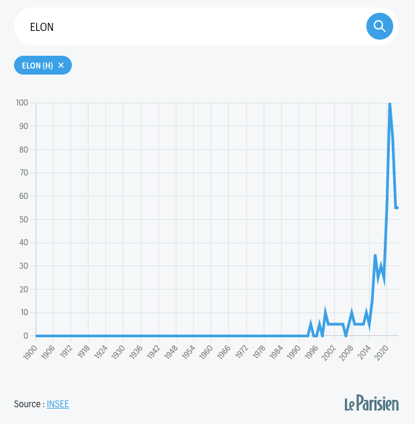416x424 pixels.
Task: Click the "Source :" text label
Action: (x=29, y=404)
